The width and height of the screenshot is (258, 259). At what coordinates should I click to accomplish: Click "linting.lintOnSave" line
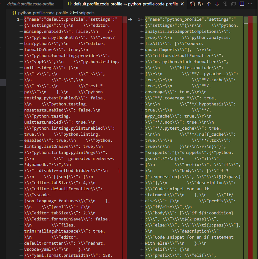tap(63, 146)
